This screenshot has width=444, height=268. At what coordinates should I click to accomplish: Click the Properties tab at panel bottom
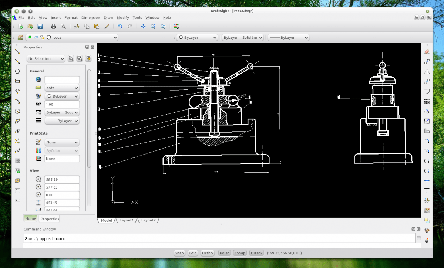click(50, 219)
